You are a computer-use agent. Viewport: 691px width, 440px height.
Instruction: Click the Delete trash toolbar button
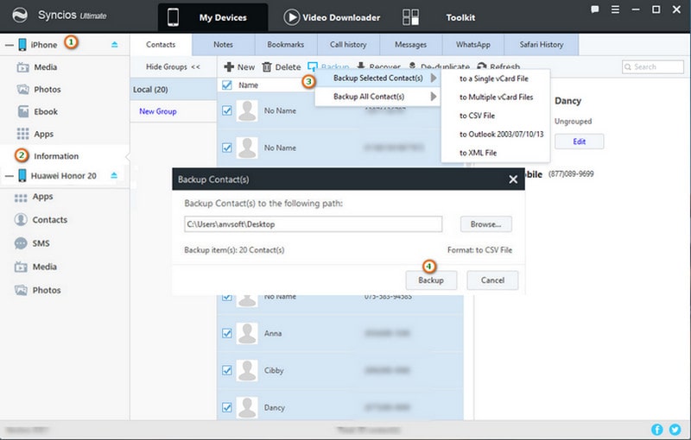[x=282, y=67]
